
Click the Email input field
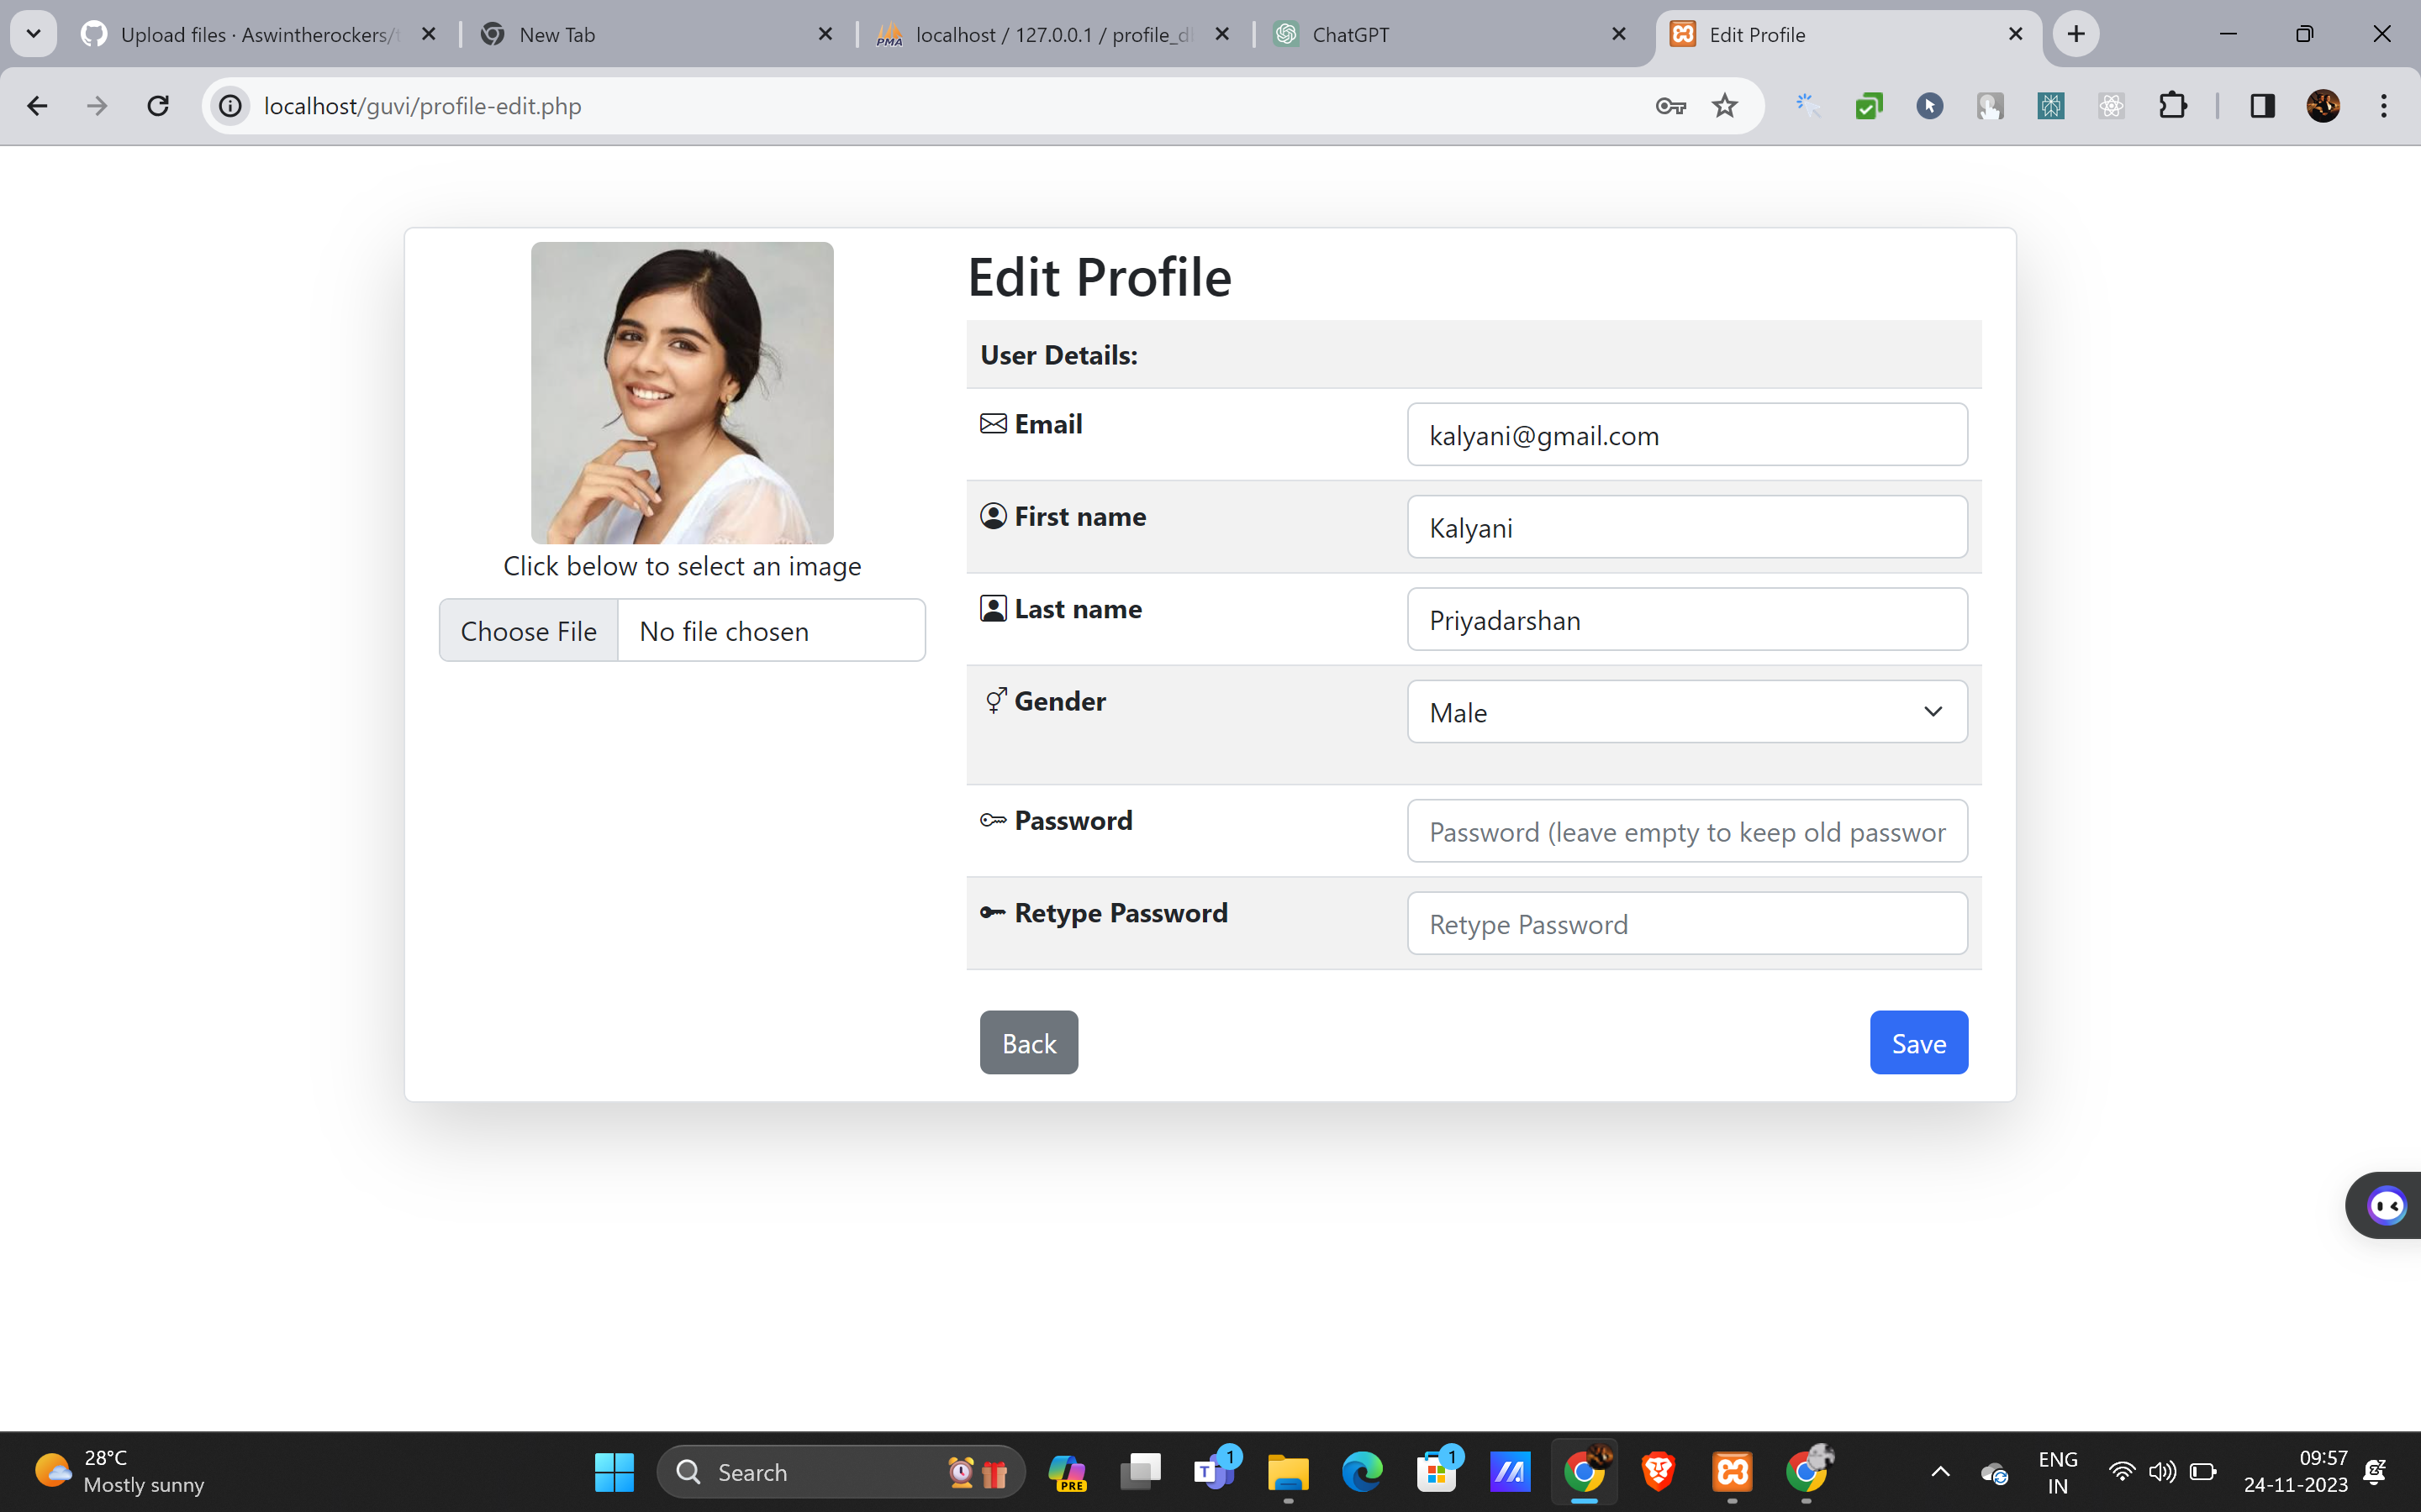[1686, 435]
